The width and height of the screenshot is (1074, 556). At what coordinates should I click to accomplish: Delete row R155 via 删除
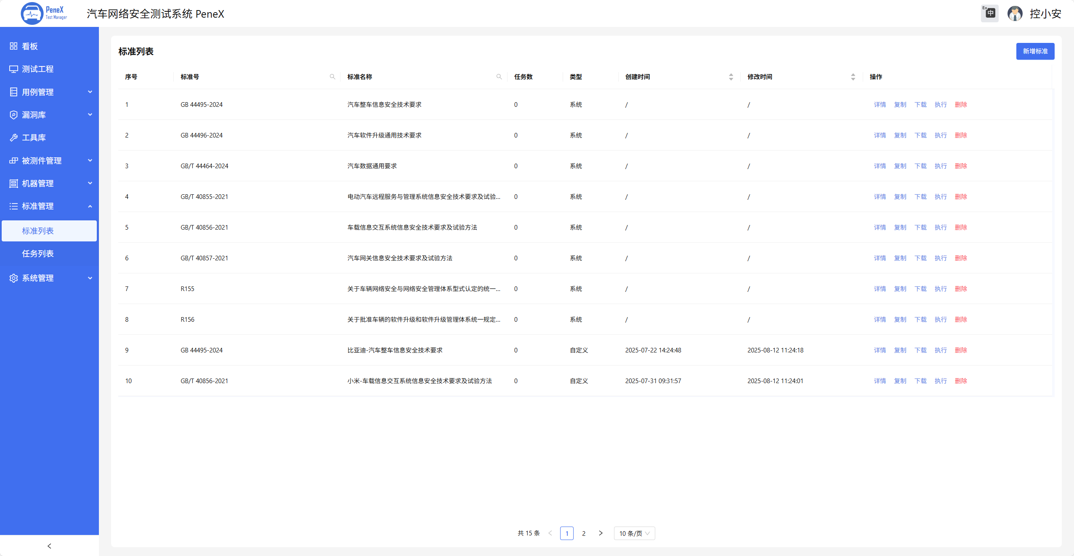[961, 289]
